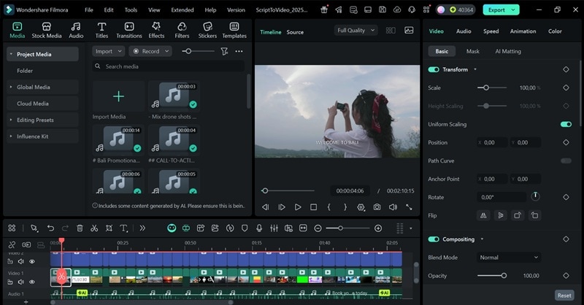Screen dimensions: 584x305
Task: Play the preview video
Action: click(x=298, y=207)
